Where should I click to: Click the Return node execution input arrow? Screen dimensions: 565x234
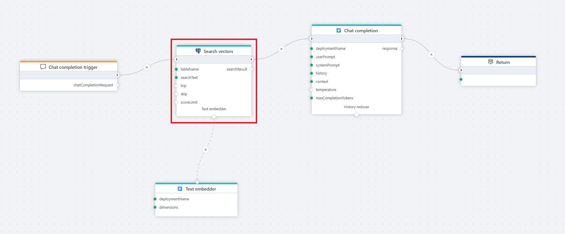pyautogui.click(x=461, y=70)
